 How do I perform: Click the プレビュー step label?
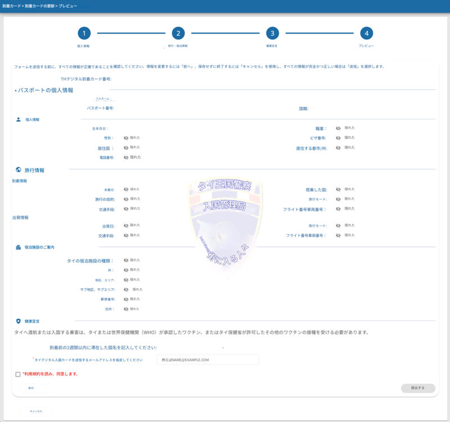click(x=366, y=46)
